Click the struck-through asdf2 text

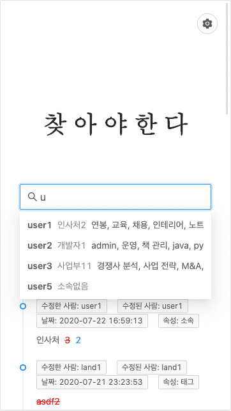point(48,401)
